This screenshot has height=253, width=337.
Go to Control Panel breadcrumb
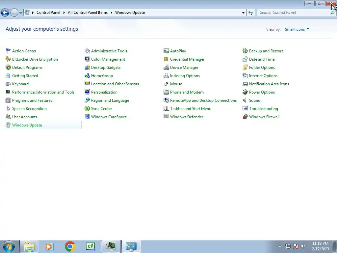pos(48,13)
